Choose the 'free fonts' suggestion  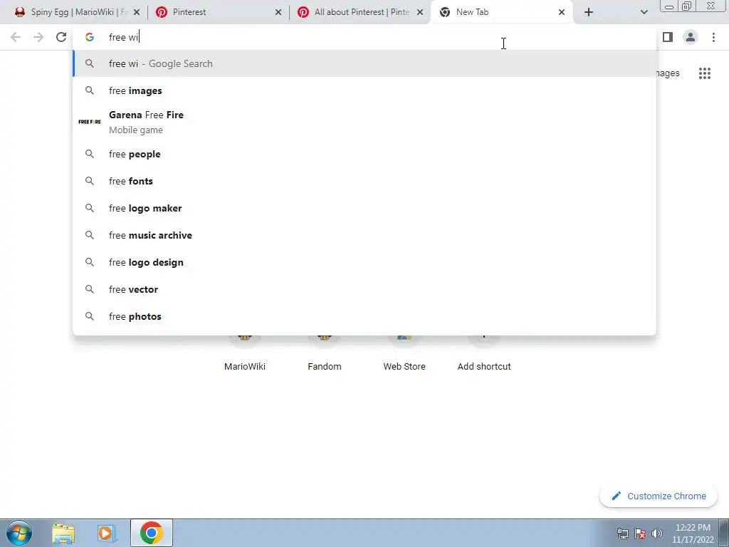364,181
